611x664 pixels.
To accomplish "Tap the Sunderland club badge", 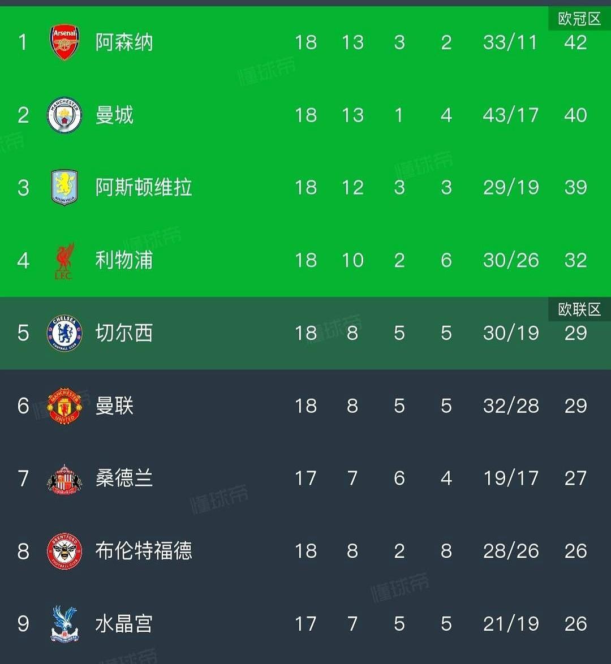I will tap(64, 479).
